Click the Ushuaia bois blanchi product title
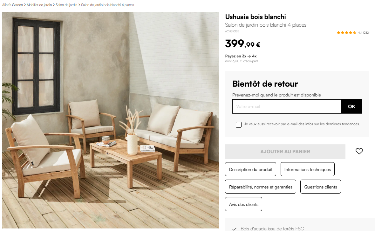 [256, 17]
